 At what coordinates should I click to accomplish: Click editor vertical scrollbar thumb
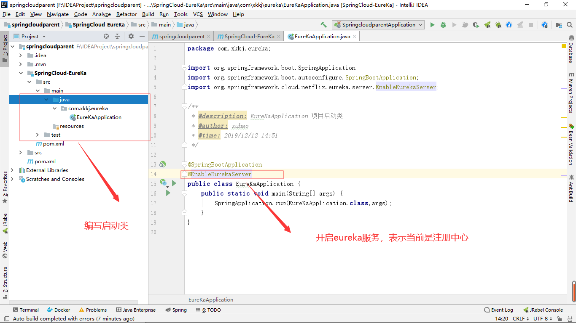(x=574, y=292)
